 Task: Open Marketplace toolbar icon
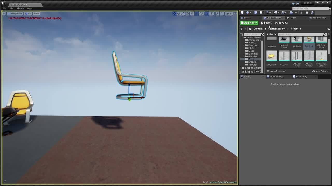pos(261,13)
